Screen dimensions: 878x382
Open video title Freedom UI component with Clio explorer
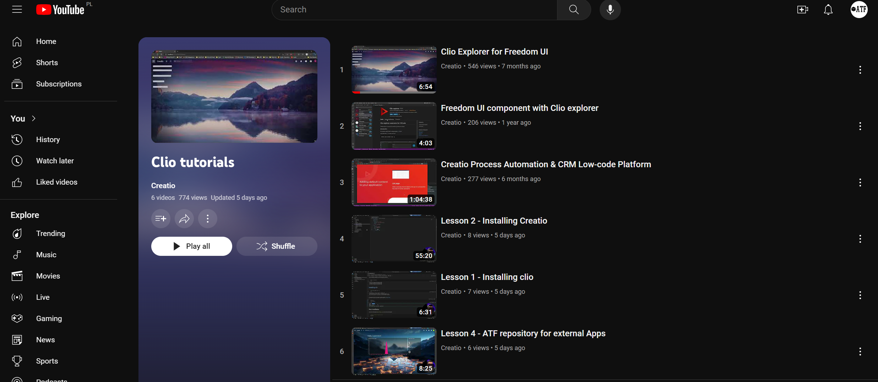point(519,108)
